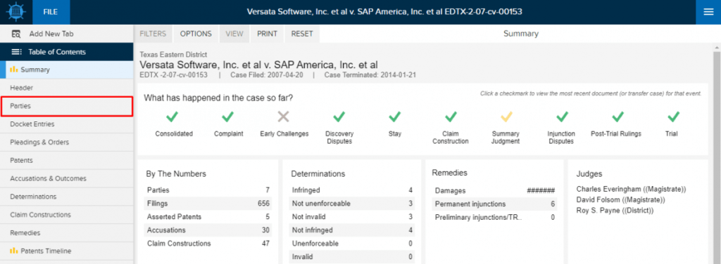Open Parties section in sidebar
The height and width of the screenshot is (264, 721).
[67, 106]
